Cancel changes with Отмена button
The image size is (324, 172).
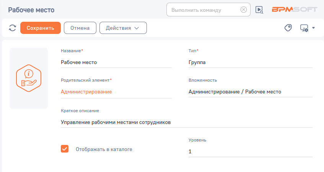pos(80,28)
